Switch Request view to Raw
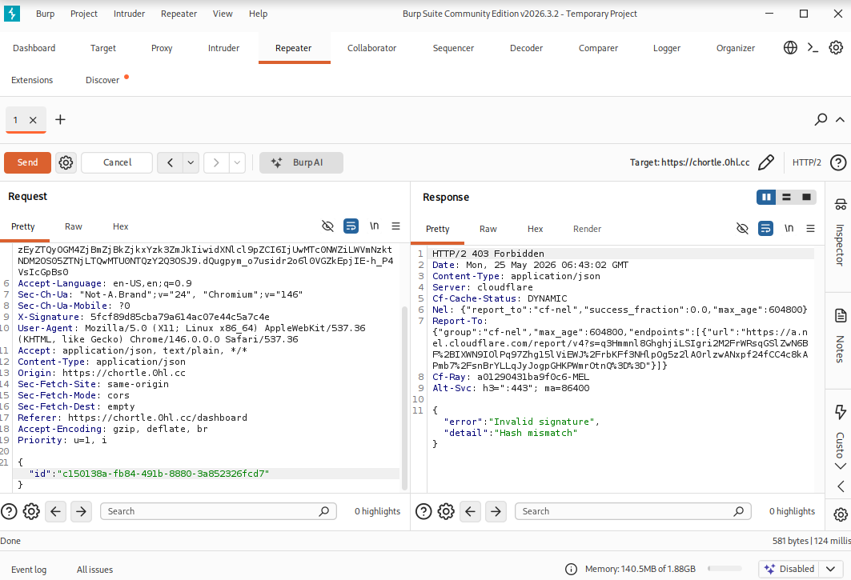Image resolution: width=851 pixels, height=580 pixels. 74,226
